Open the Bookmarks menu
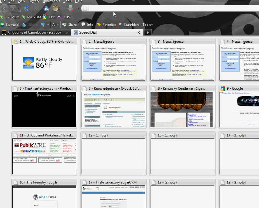This screenshot has height=208, width=259. pos(51,1)
